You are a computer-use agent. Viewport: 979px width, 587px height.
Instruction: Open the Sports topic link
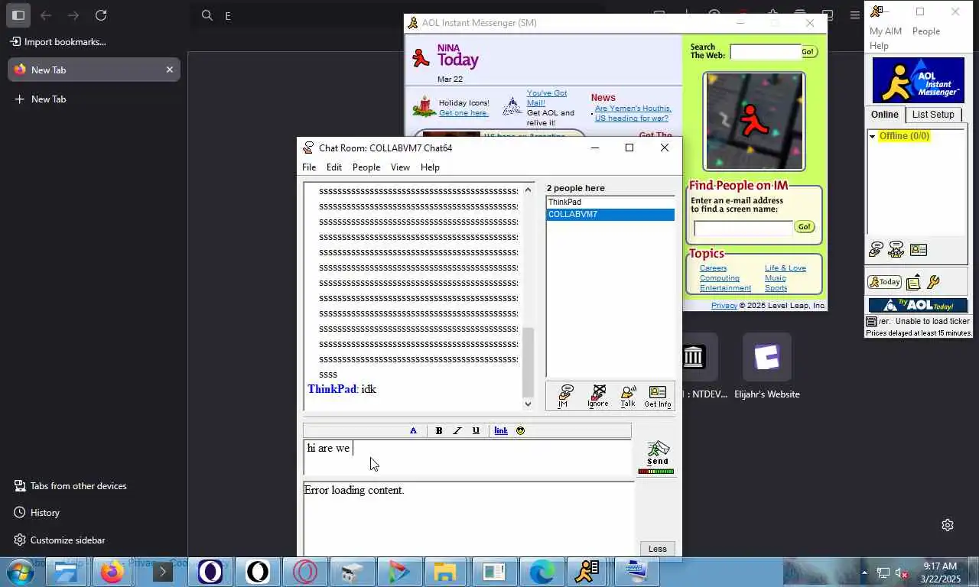point(776,288)
